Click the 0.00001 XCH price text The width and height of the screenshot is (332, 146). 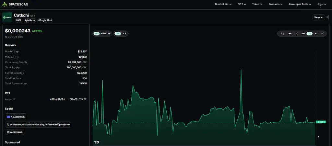click(x=14, y=37)
